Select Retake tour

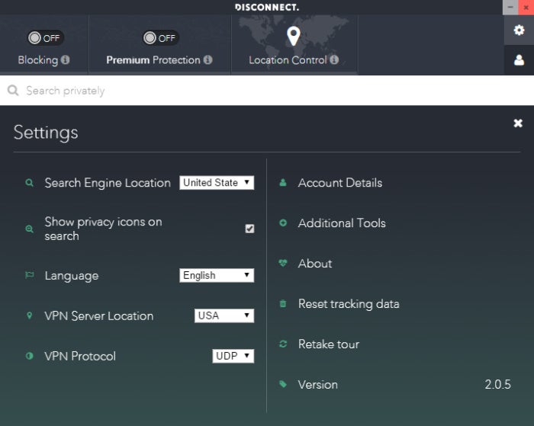pos(328,344)
